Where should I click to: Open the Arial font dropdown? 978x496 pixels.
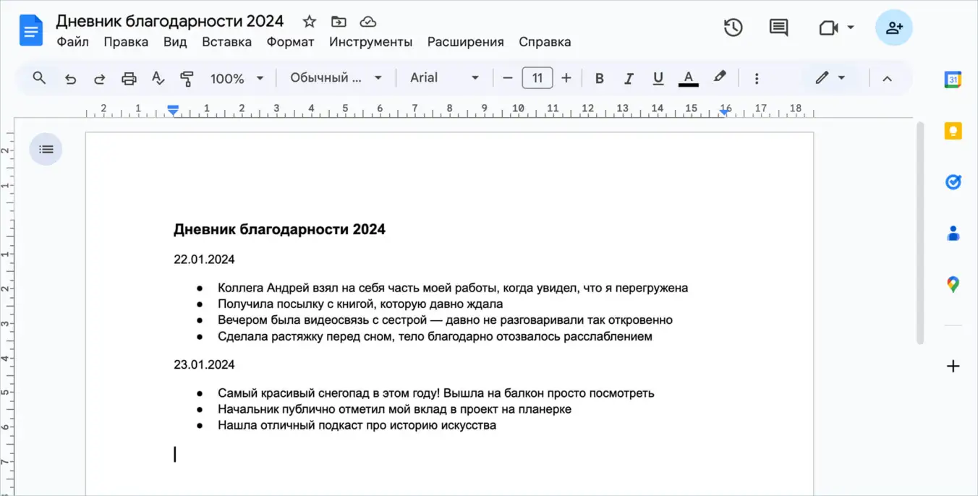coord(443,77)
